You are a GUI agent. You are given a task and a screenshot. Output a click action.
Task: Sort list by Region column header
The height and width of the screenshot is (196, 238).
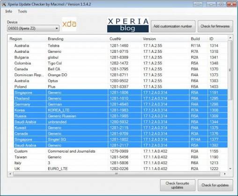click(x=16, y=39)
